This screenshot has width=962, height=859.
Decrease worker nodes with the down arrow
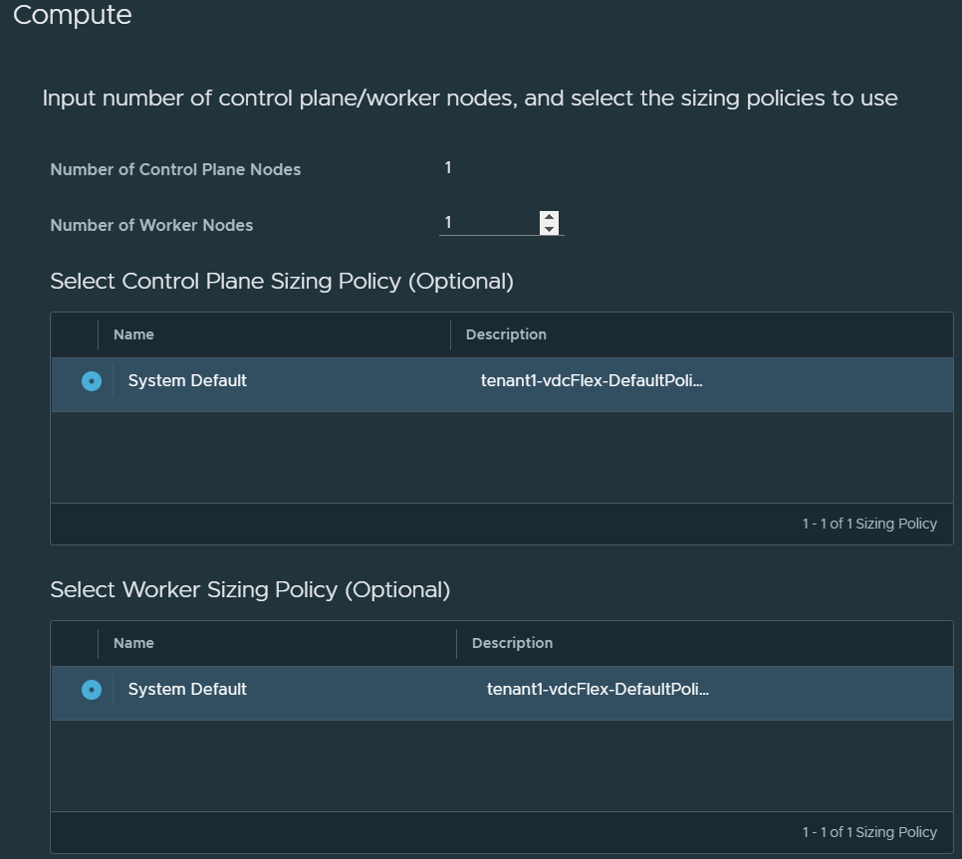549,230
